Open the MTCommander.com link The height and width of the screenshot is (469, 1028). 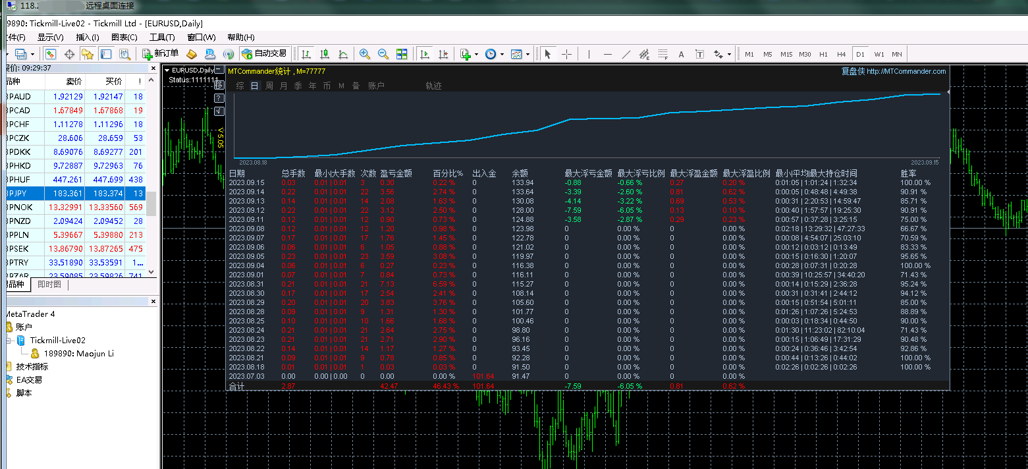[906, 71]
